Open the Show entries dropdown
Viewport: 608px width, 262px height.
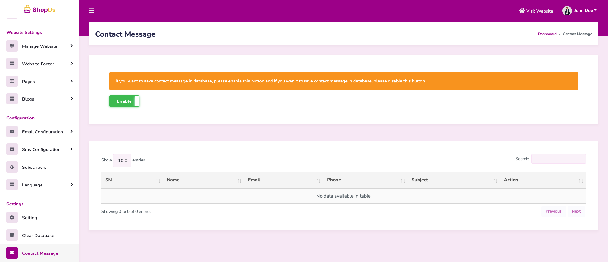pos(122,161)
